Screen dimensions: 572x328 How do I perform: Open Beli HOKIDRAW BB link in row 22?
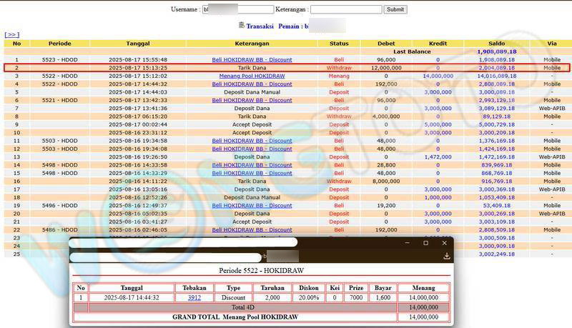point(252,230)
